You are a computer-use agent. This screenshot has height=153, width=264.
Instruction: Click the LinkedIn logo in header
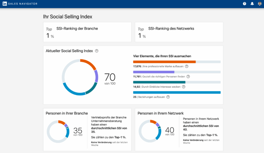coord(5,3)
